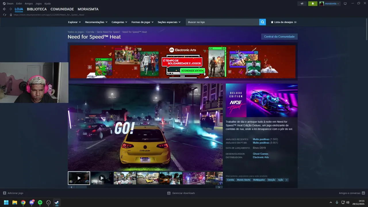Screen dimensions: 368x207
Task: Click the Multijogador tag
Action: (x=259, y=180)
